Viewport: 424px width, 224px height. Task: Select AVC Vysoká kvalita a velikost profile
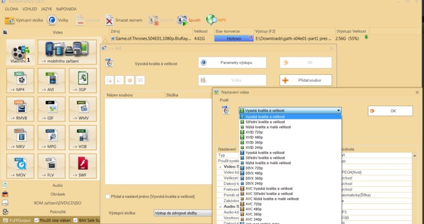tap(290, 188)
